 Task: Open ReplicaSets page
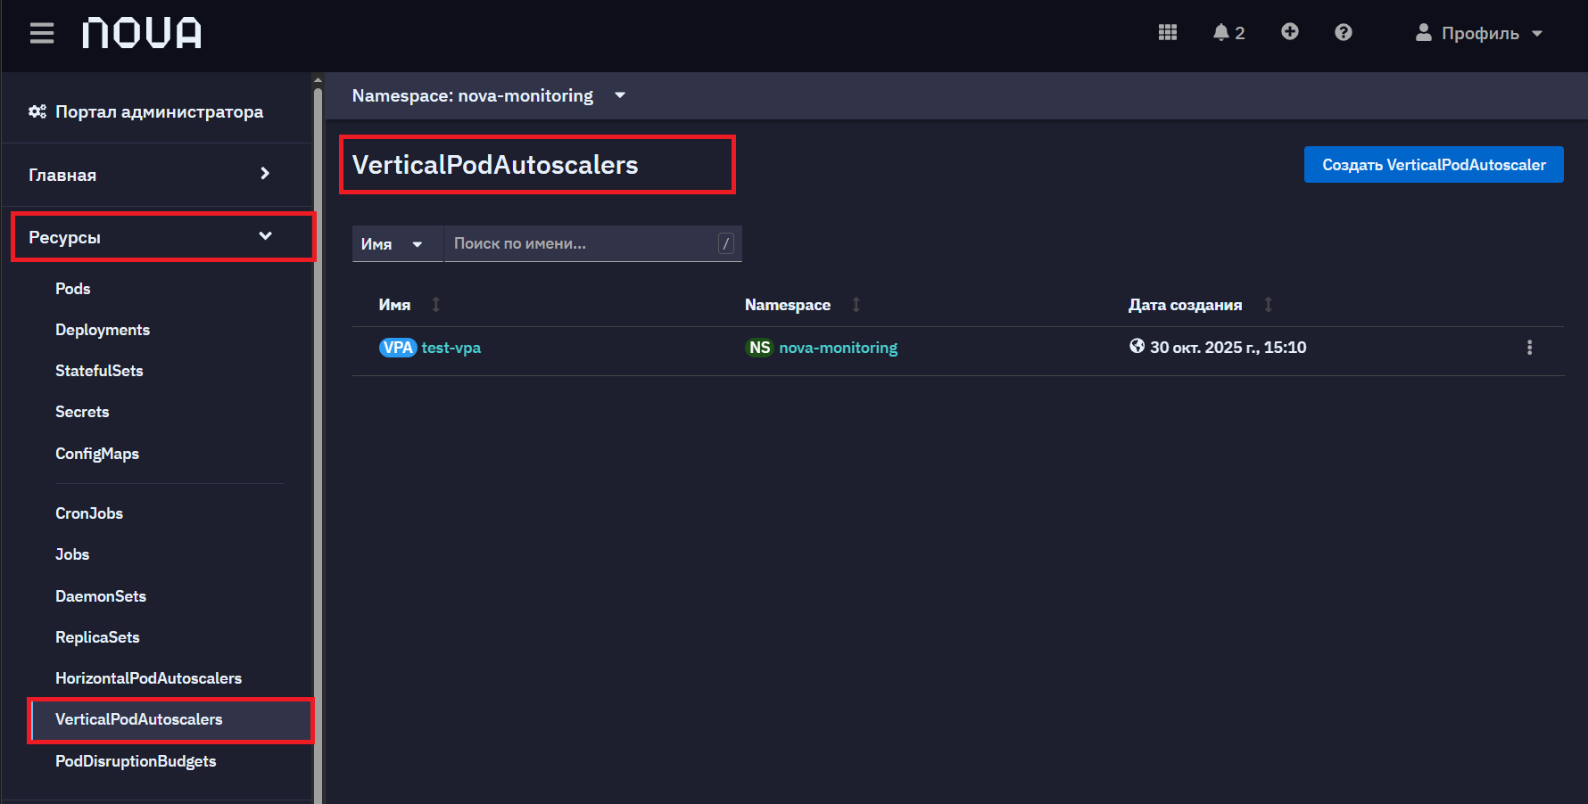(97, 637)
